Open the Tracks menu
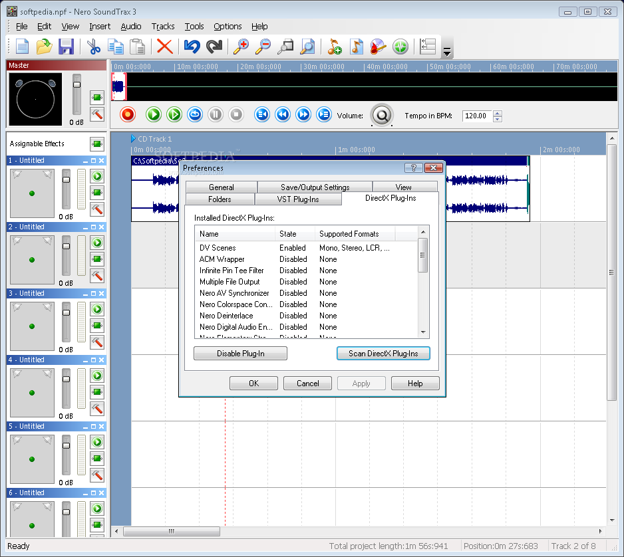624x557 pixels. pyautogui.click(x=163, y=26)
